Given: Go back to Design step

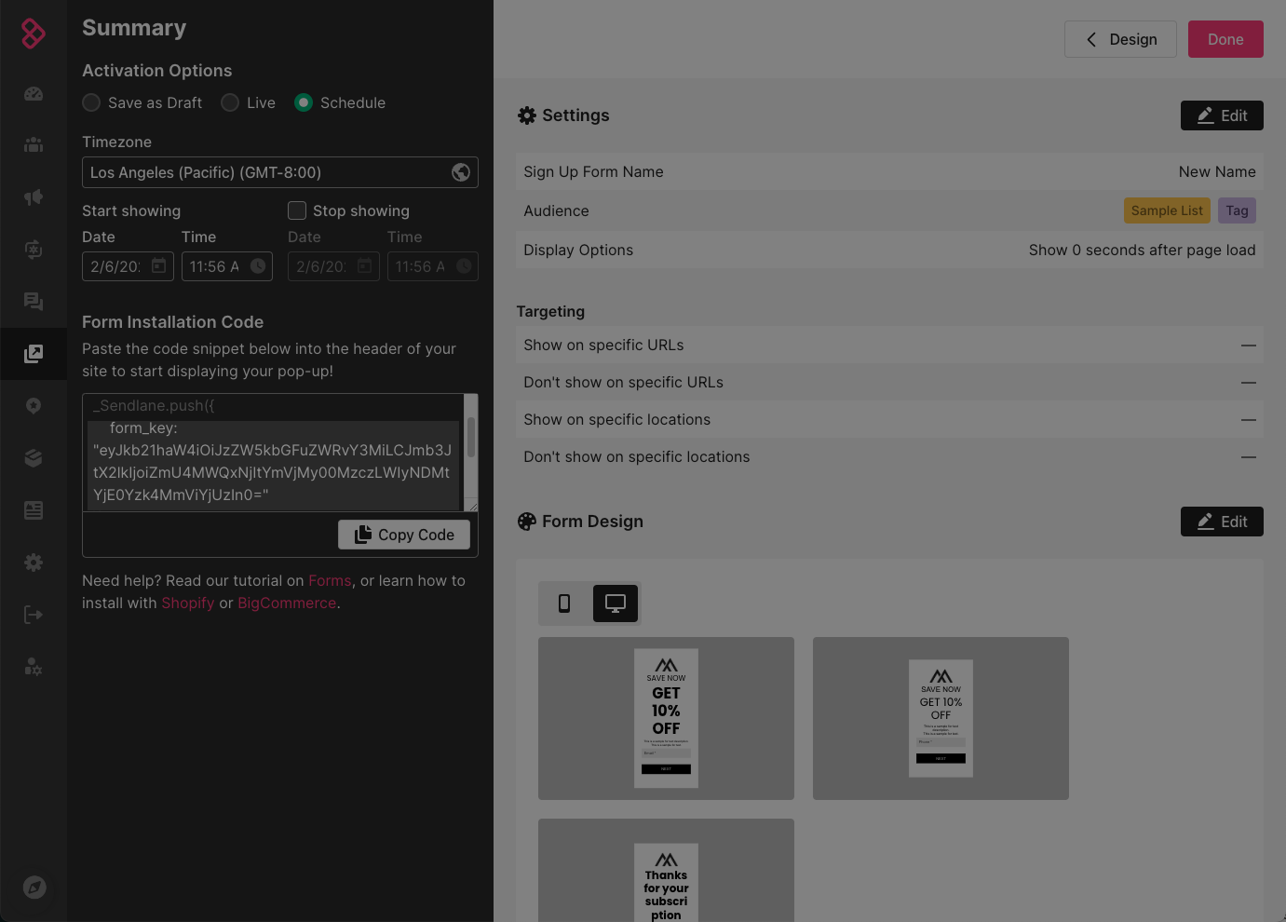Looking at the screenshot, I should tap(1121, 39).
